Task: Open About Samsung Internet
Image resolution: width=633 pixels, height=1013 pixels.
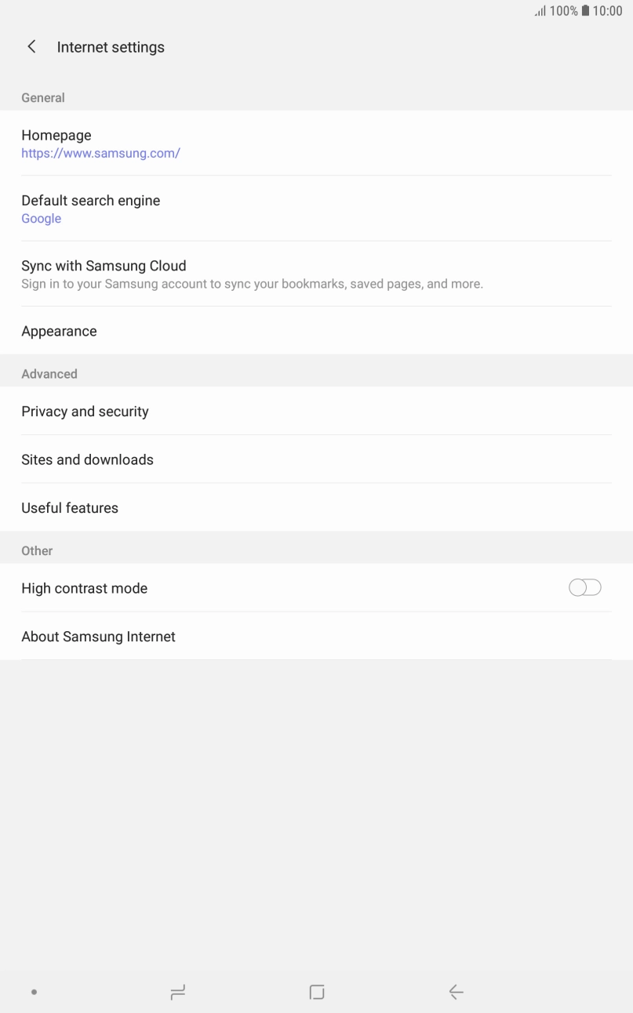Action: 316,637
